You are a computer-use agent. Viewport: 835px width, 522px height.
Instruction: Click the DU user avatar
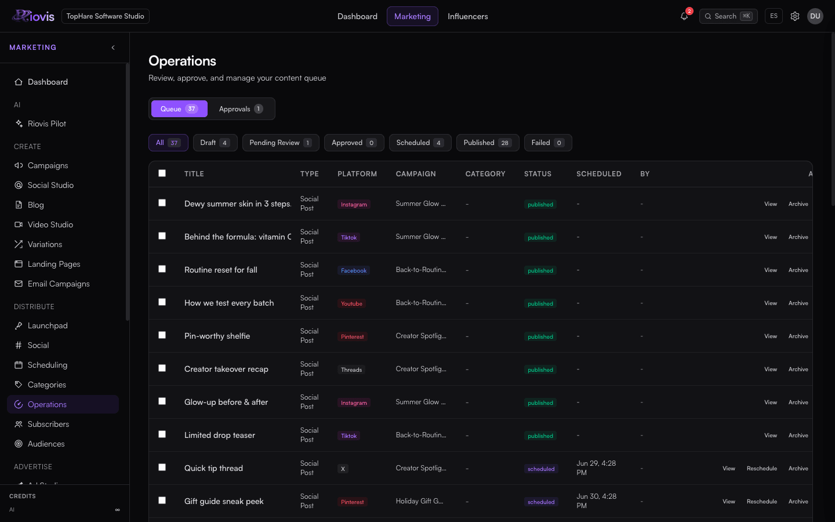[x=815, y=16]
